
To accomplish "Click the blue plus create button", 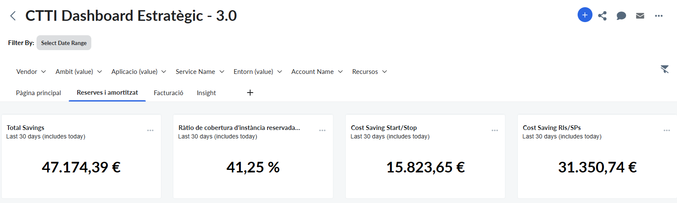I will point(585,15).
